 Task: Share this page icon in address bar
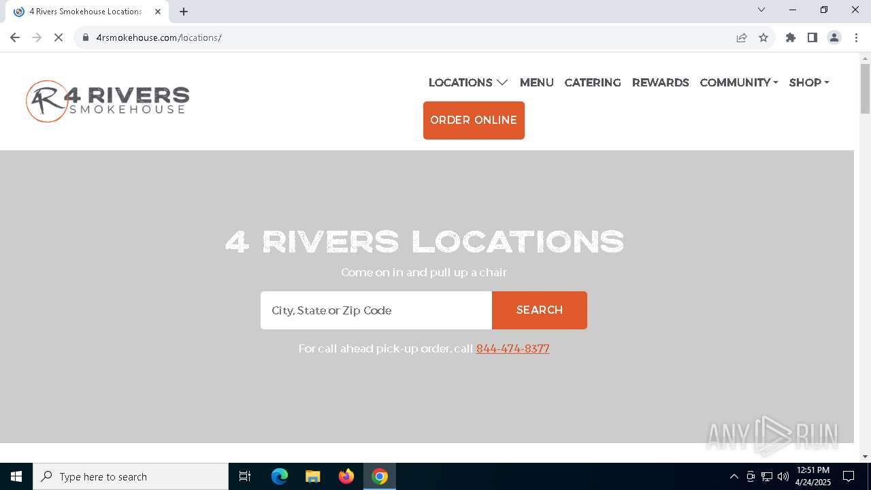pos(742,37)
